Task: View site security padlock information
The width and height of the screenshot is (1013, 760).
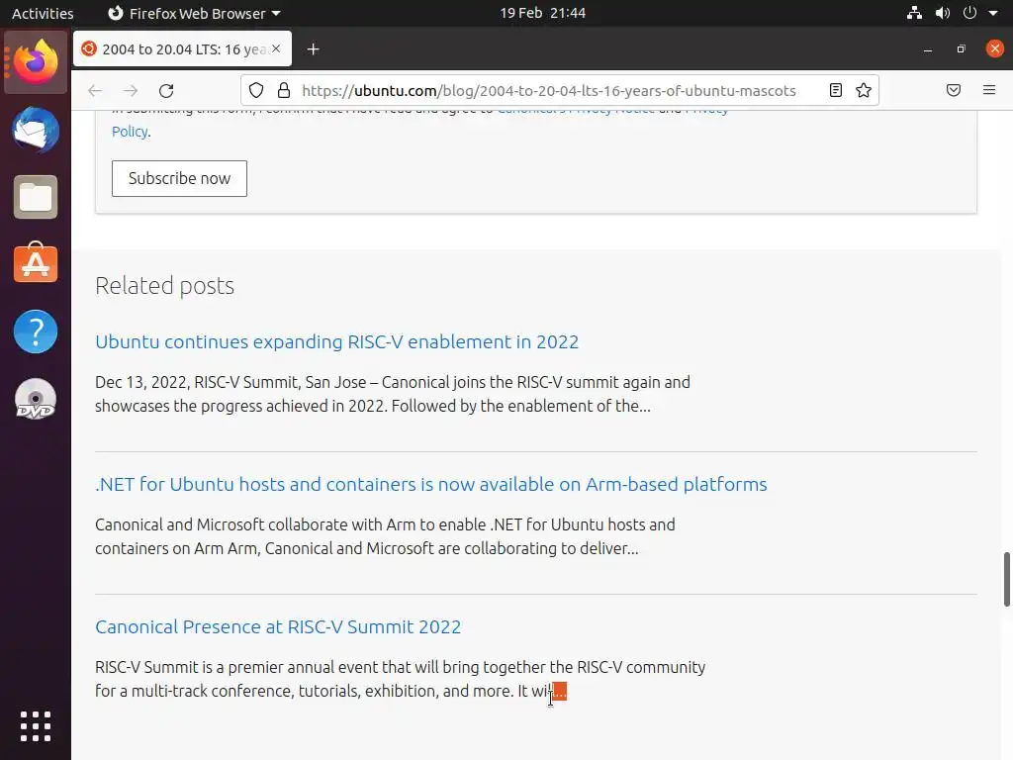Action: coord(284,90)
